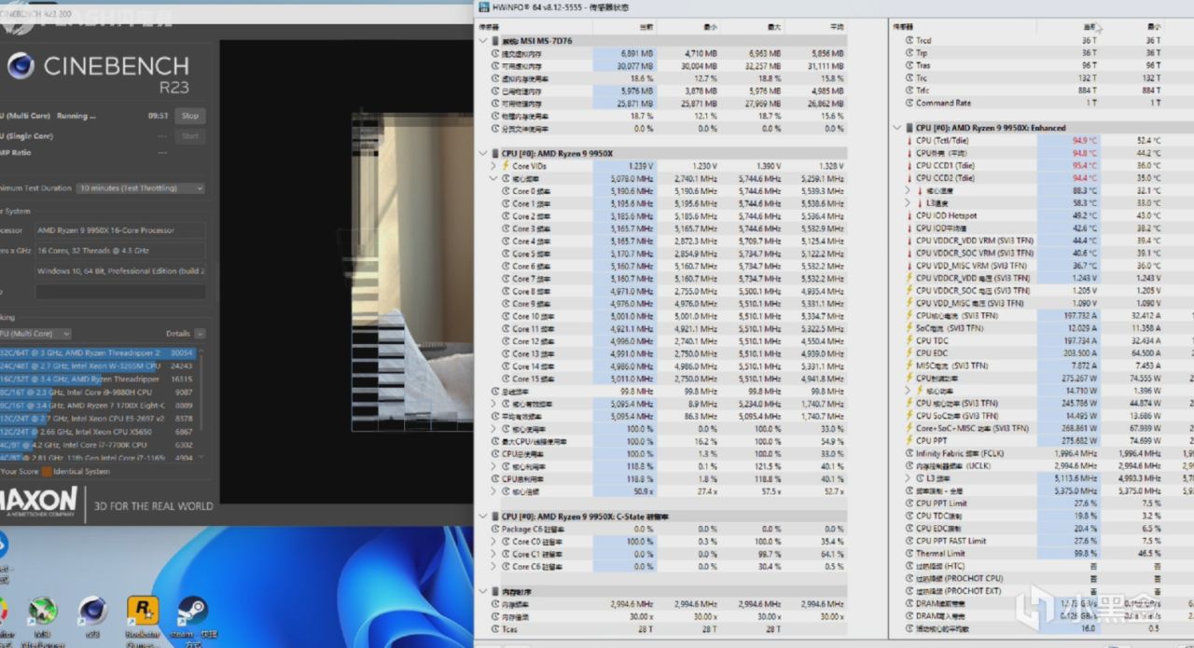Select the Core VIDs current value 1.239 V
The image size is (1194, 648).
[641, 165]
